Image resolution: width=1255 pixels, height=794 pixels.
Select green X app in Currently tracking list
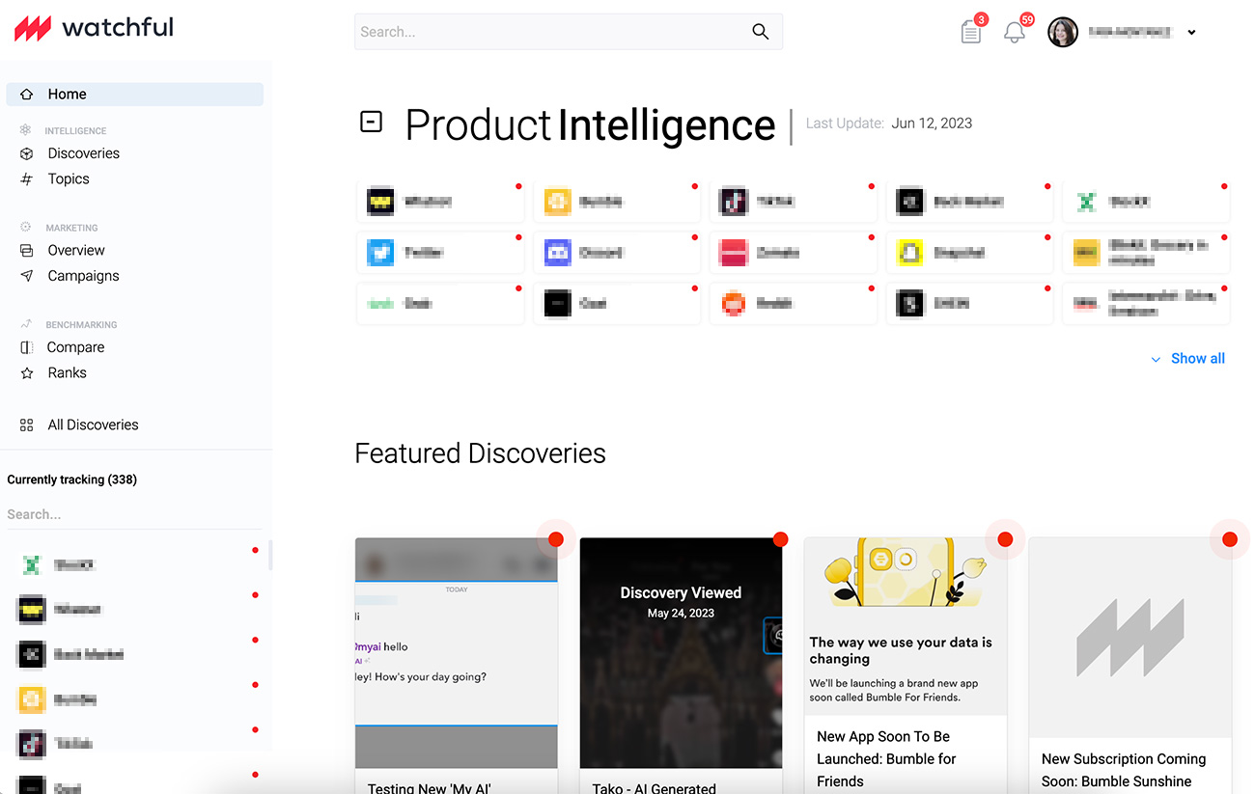(x=31, y=564)
